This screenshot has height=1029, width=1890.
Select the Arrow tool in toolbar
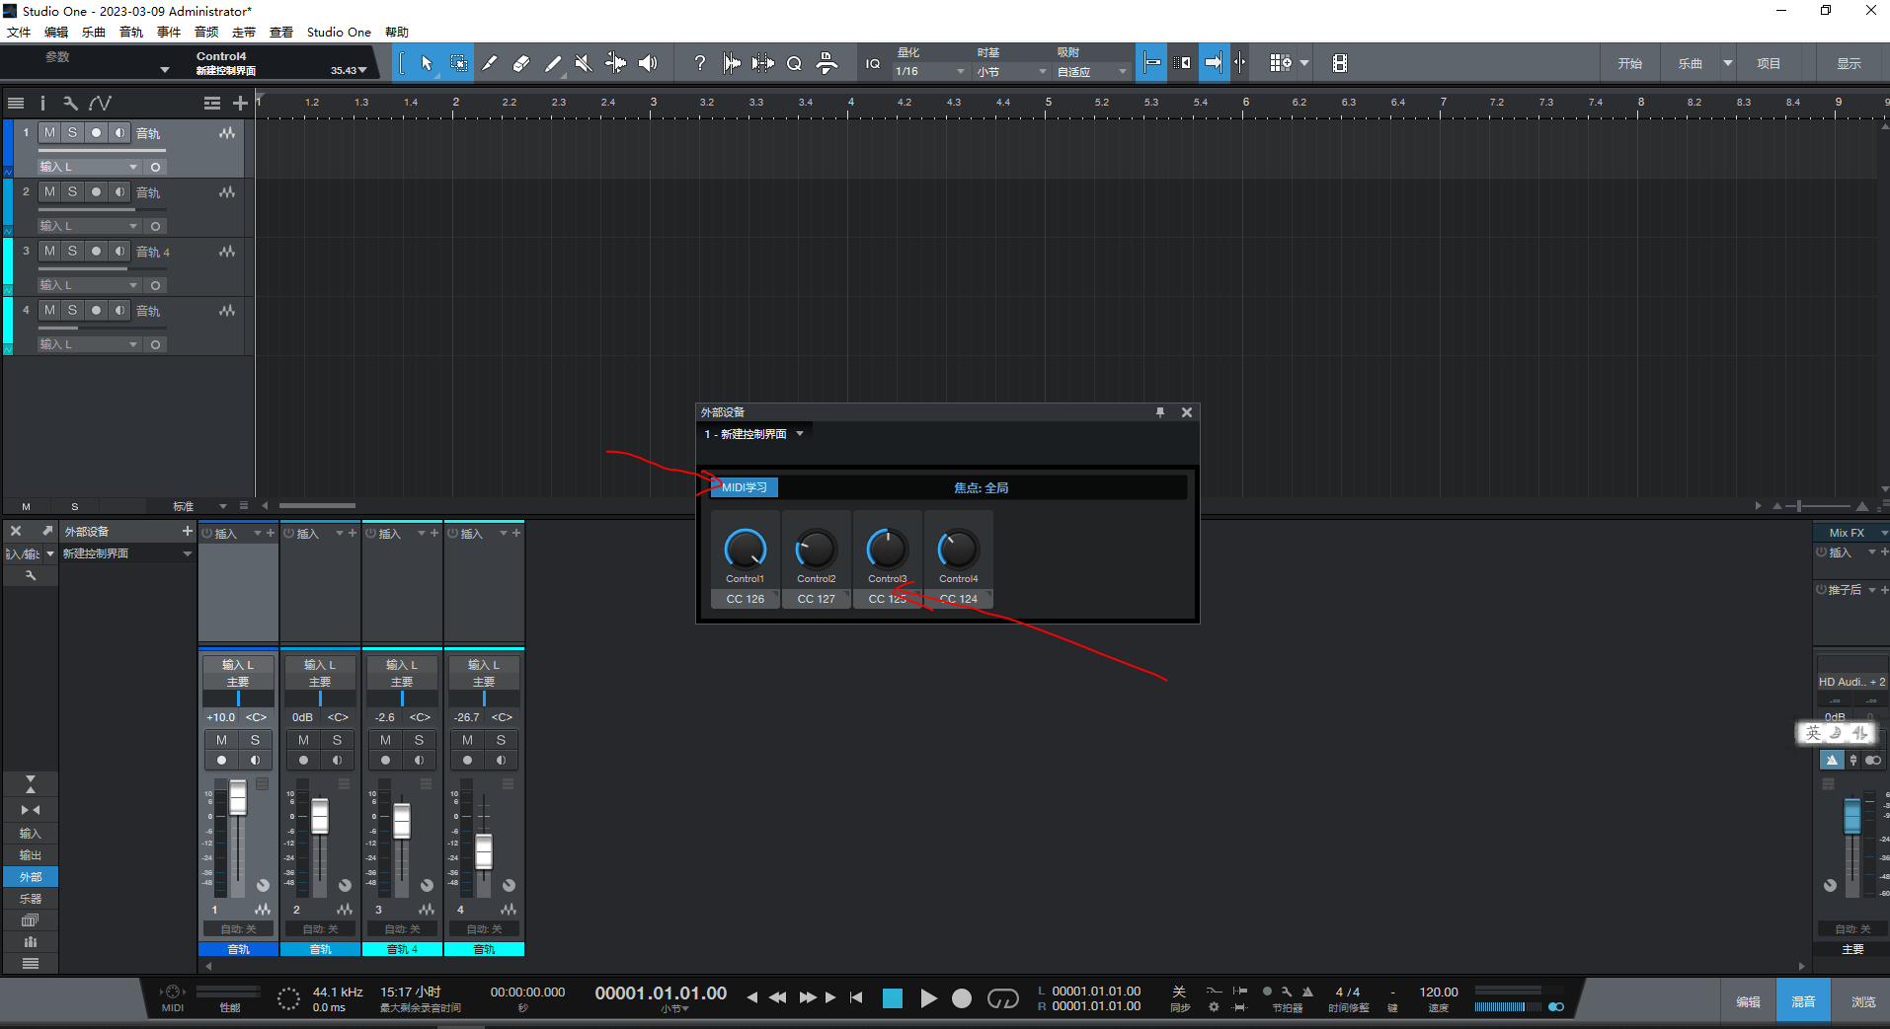coord(427,63)
